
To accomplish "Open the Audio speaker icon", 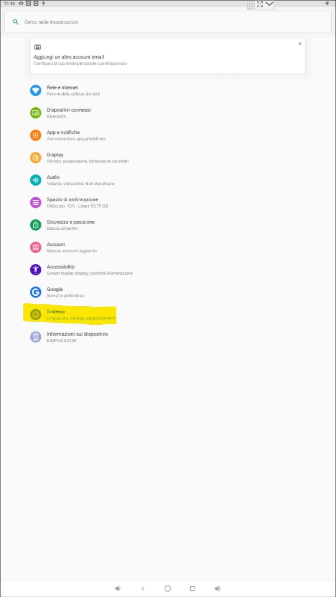I will coord(36,180).
